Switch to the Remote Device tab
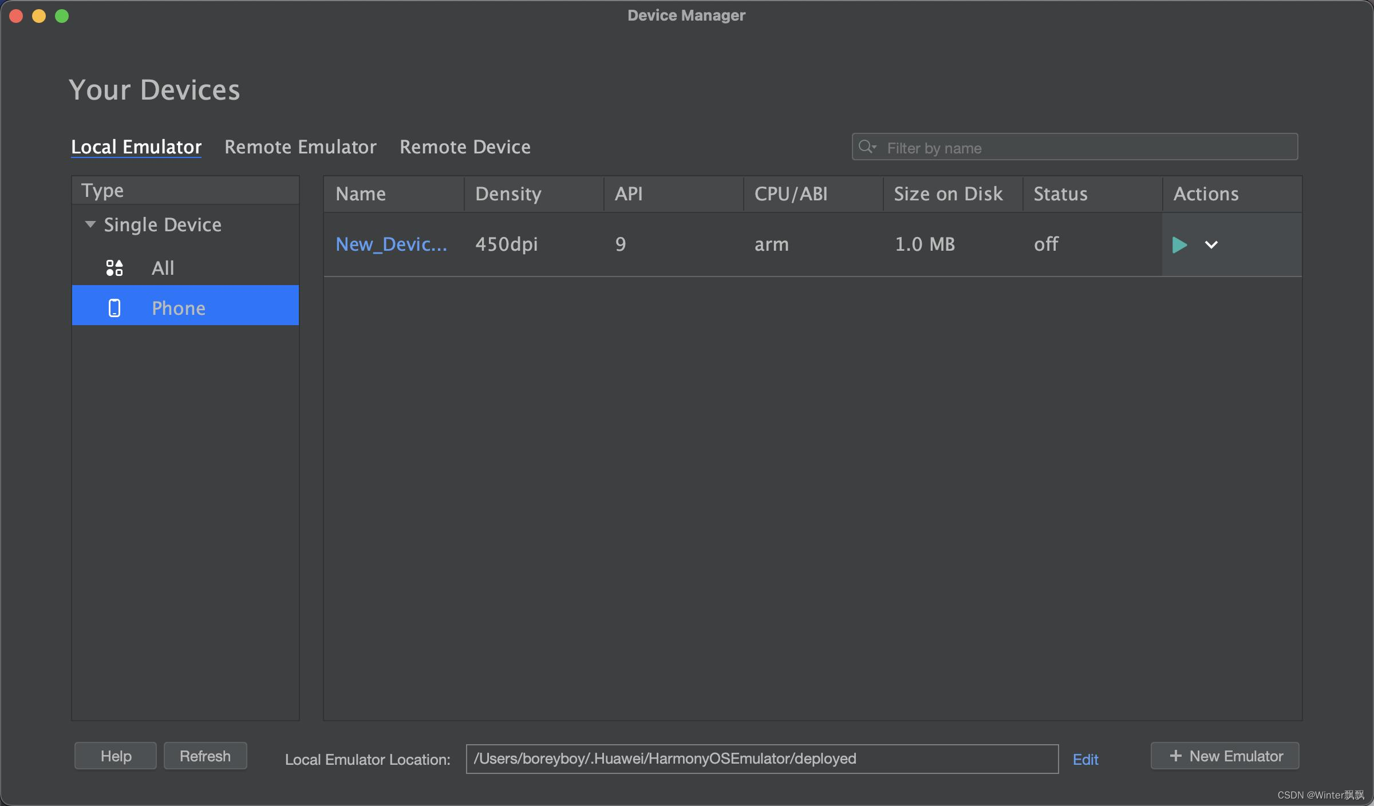1374x806 pixels. (465, 147)
